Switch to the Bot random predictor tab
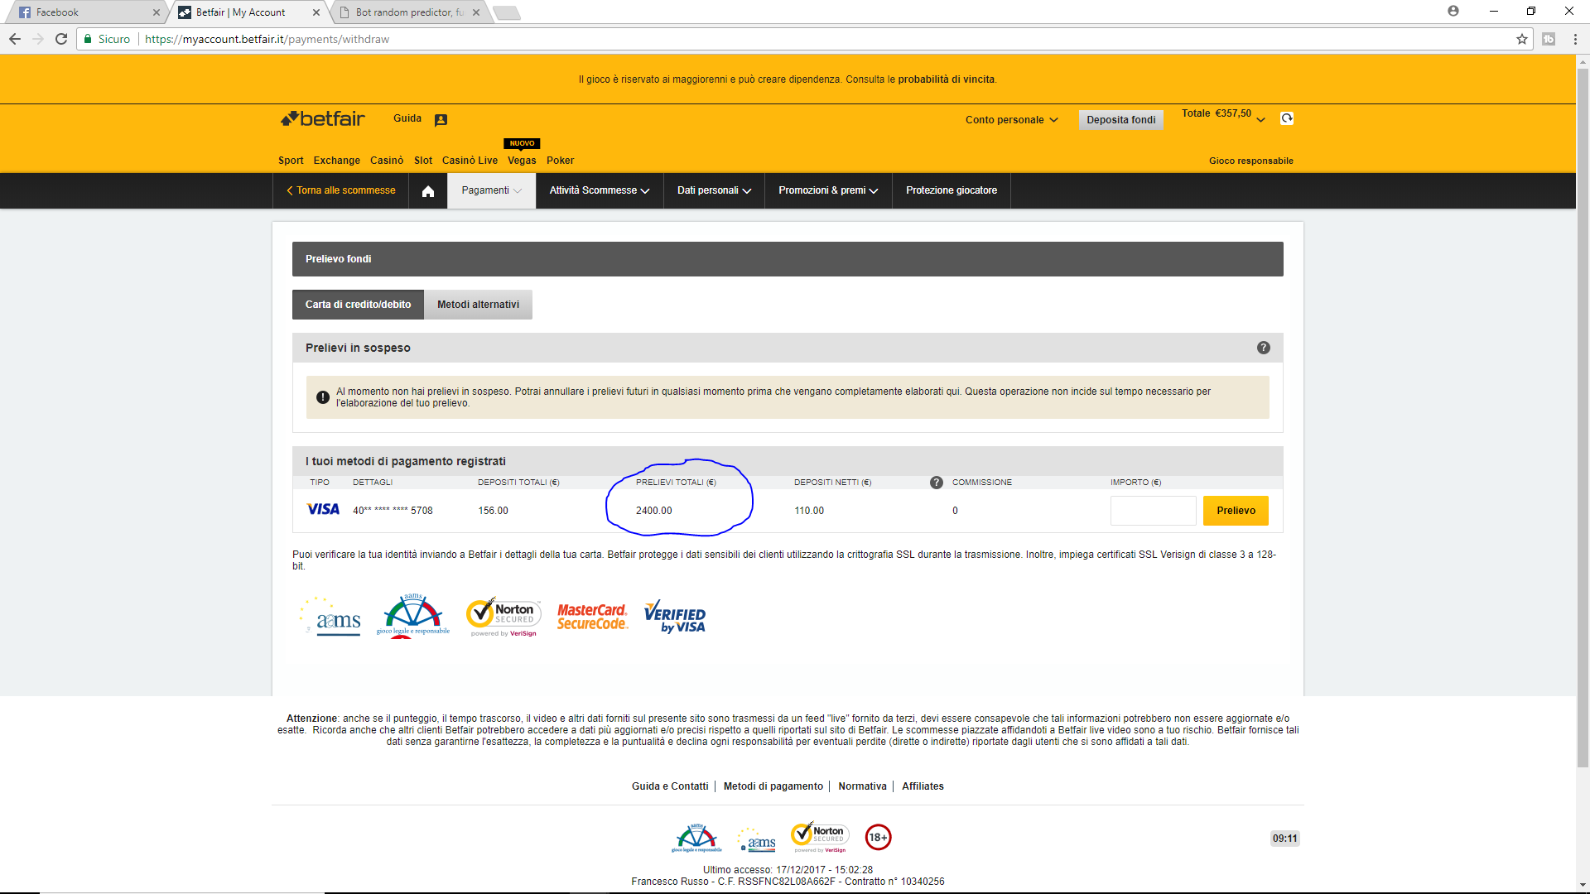1590x894 pixels. (409, 12)
